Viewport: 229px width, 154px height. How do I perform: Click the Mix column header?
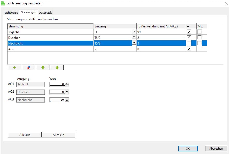click(202, 26)
